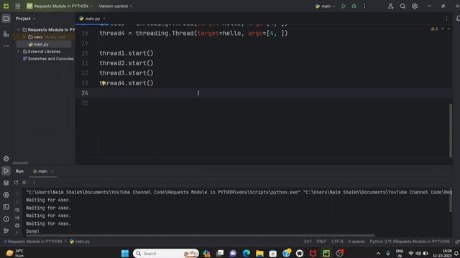460x258 pixels.
Task: Open the Problems tool window
Action: (6, 219)
